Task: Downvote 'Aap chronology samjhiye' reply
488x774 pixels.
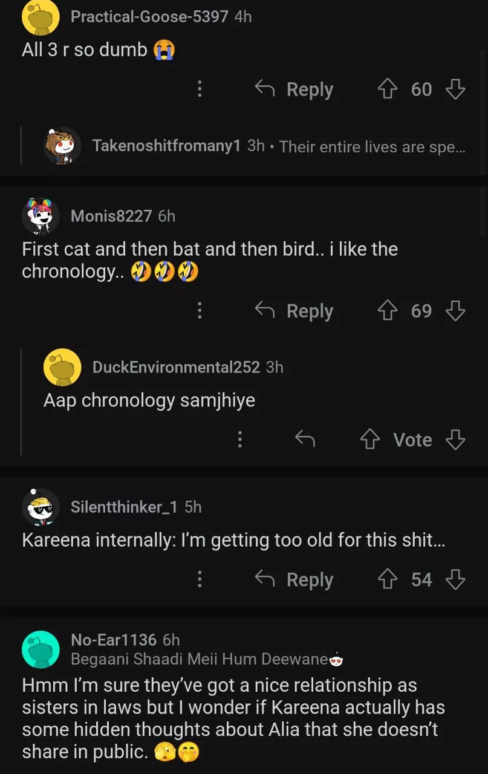Action: pos(455,440)
